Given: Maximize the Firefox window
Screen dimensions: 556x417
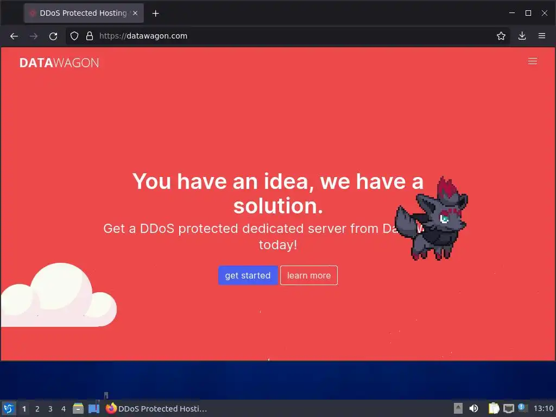Looking at the screenshot, I should coord(528,13).
